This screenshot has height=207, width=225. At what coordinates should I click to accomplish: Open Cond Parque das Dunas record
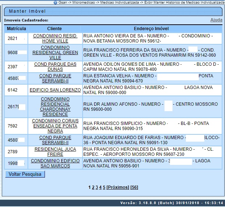54,67
